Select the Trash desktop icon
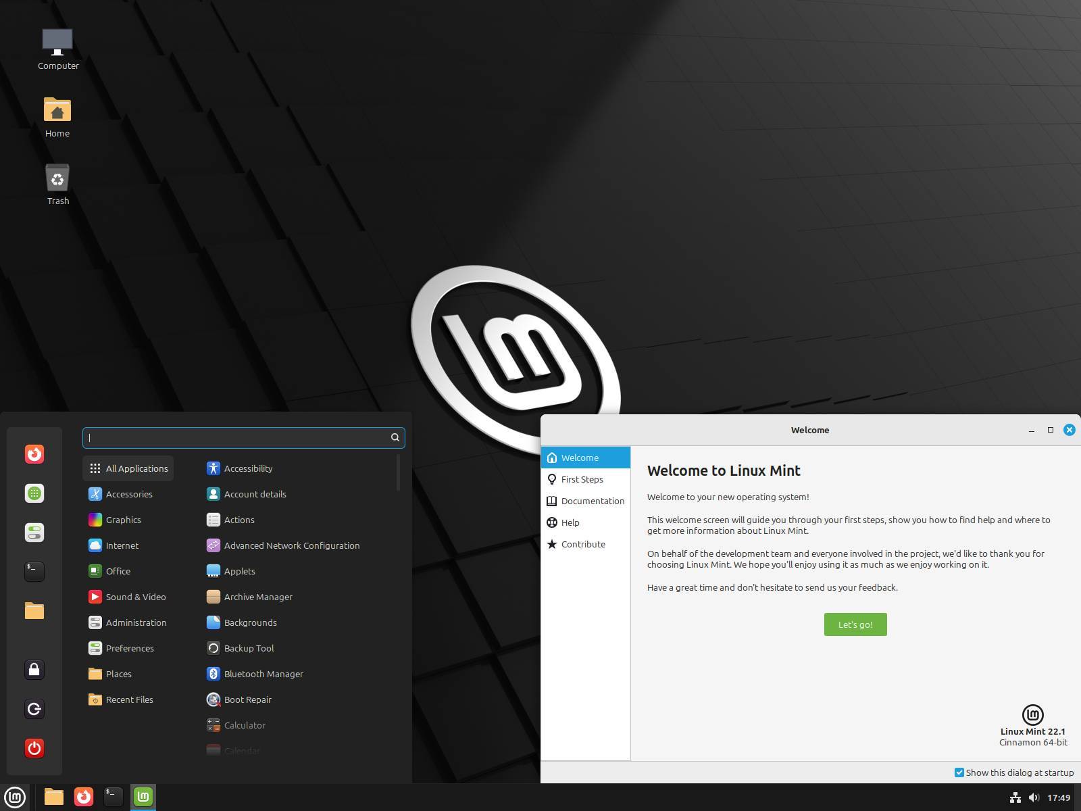Viewport: 1081px width, 811px height. point(57,185)
